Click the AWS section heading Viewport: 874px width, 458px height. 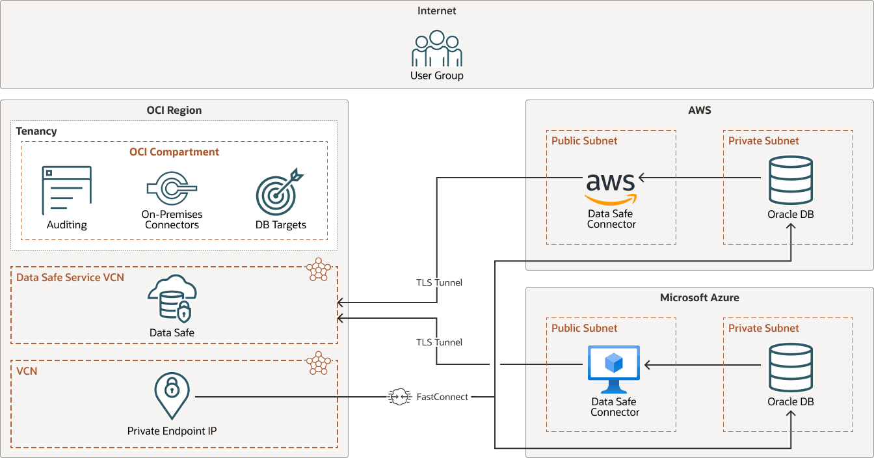pos(700,110)
